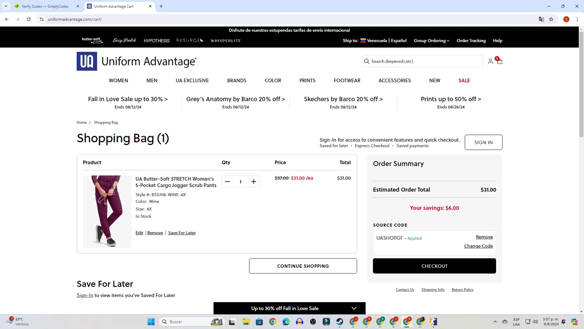The image size is (584, 329).
Task: Click Save For Later on item
Action: [182, 233]
